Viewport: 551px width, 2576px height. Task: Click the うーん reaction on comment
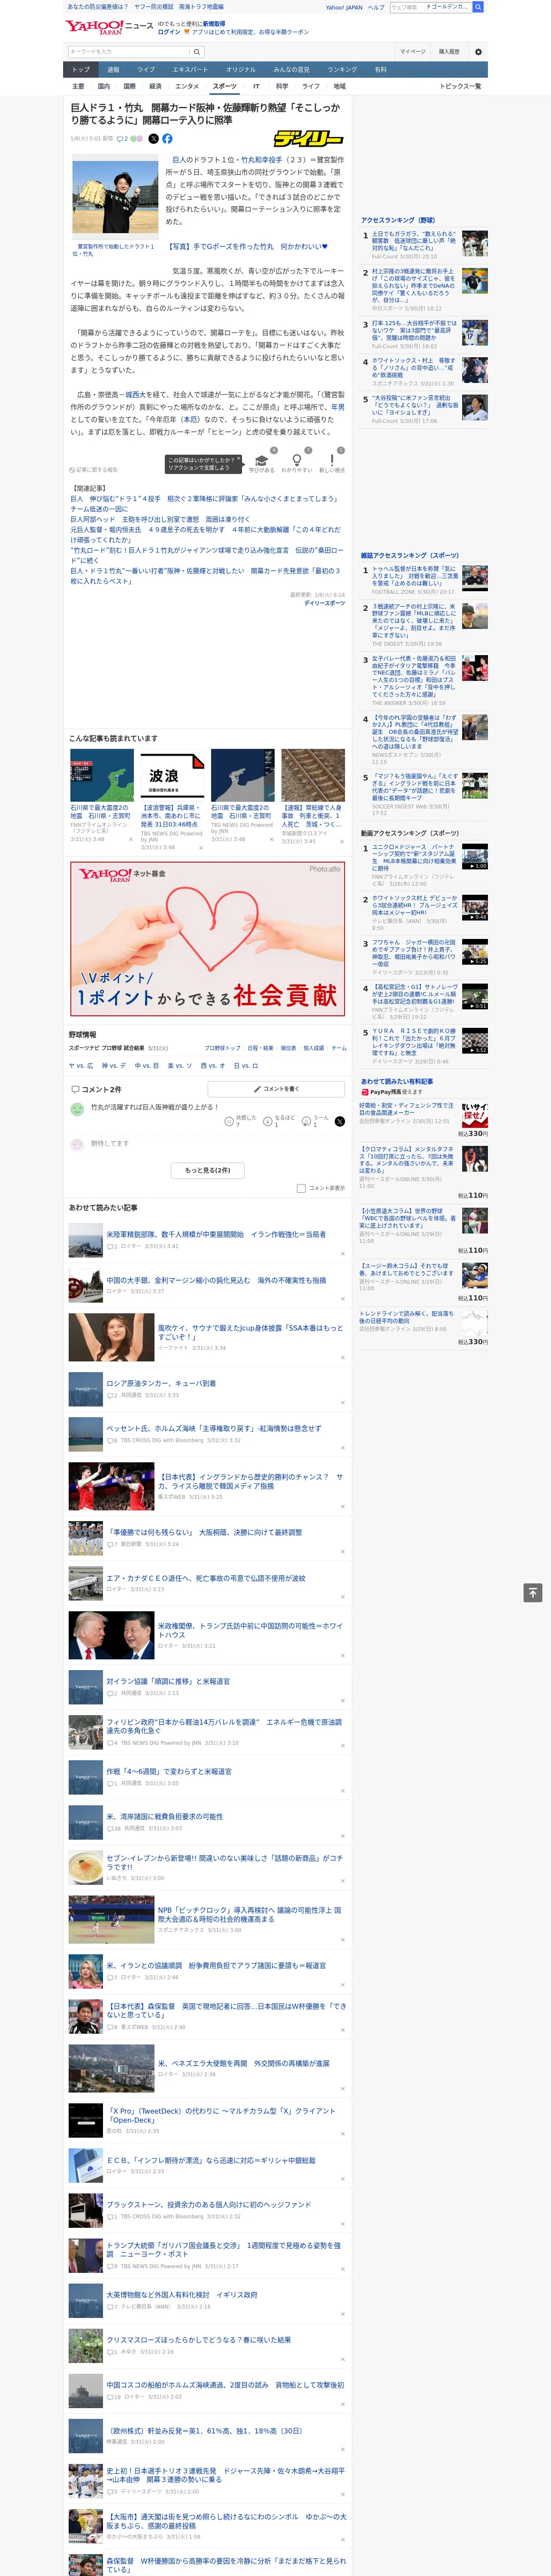pos(307,1121)
